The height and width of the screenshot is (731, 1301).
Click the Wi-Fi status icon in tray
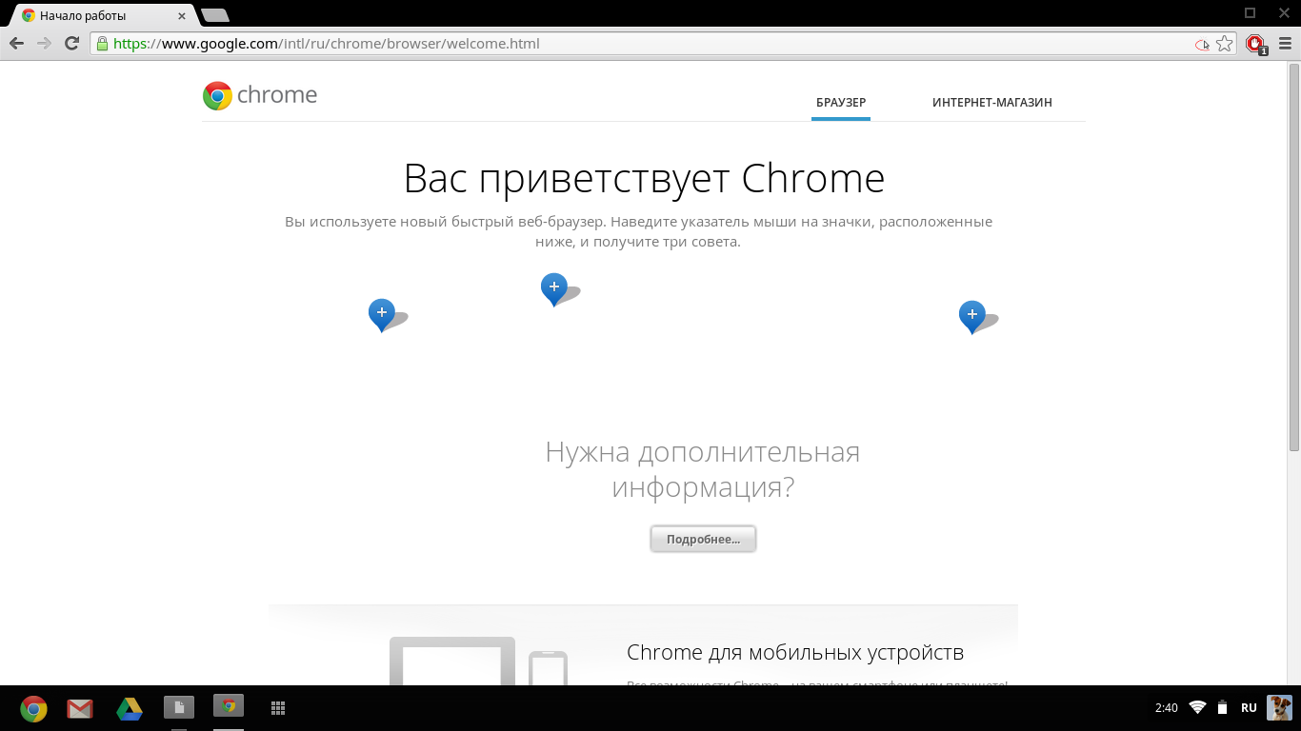coord(1197,707)
